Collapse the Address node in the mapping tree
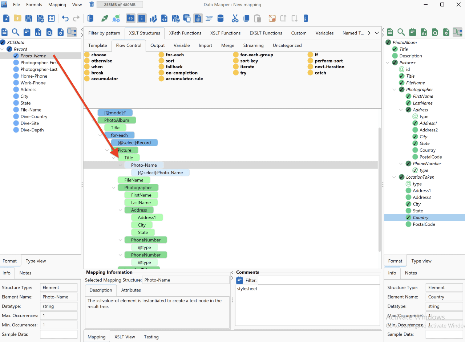465x342 pixels. (121, 210)
